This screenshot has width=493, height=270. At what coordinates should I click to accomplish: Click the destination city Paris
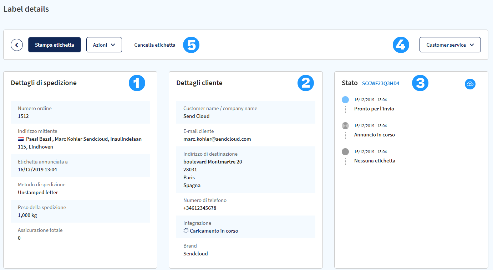click(x=189, y=177)
